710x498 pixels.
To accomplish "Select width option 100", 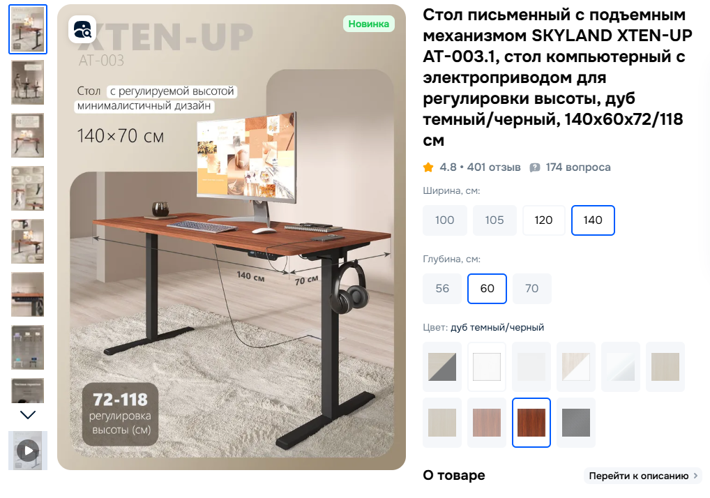I will click(x=445, y=220).
